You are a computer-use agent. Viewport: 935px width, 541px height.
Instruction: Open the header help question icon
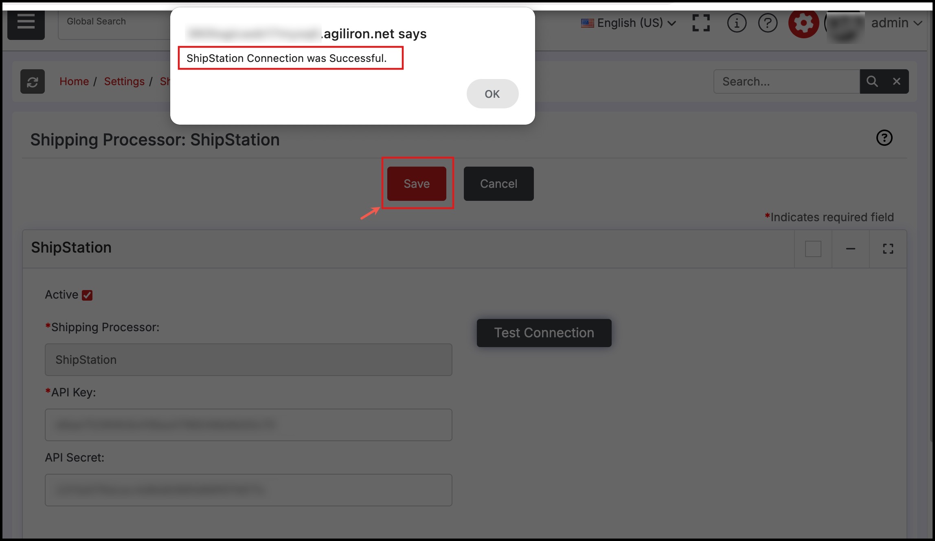click(768, 23)
